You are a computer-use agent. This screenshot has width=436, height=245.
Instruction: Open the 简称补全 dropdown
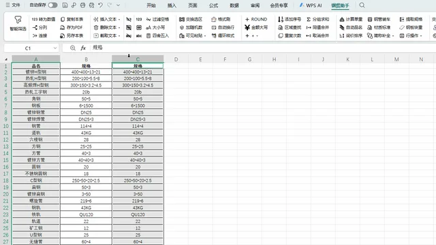coord(393,36)
